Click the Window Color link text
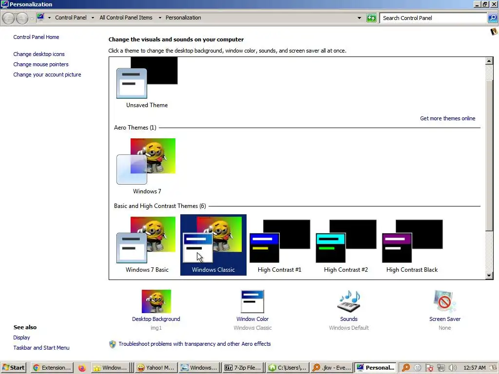 [252, 319]
